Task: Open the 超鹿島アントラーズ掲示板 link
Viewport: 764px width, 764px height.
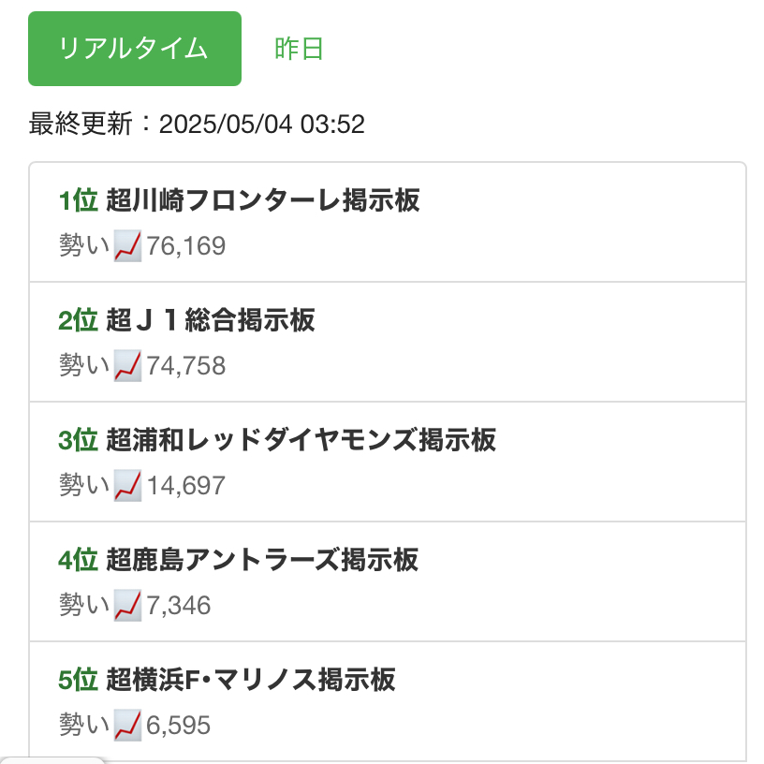Action: (x=262, y=560)
